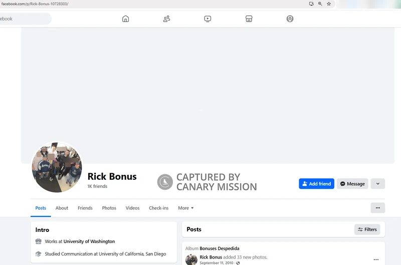The image size is (401, 265).
Task: Click the 1K friends count
Action: (97, 186)
